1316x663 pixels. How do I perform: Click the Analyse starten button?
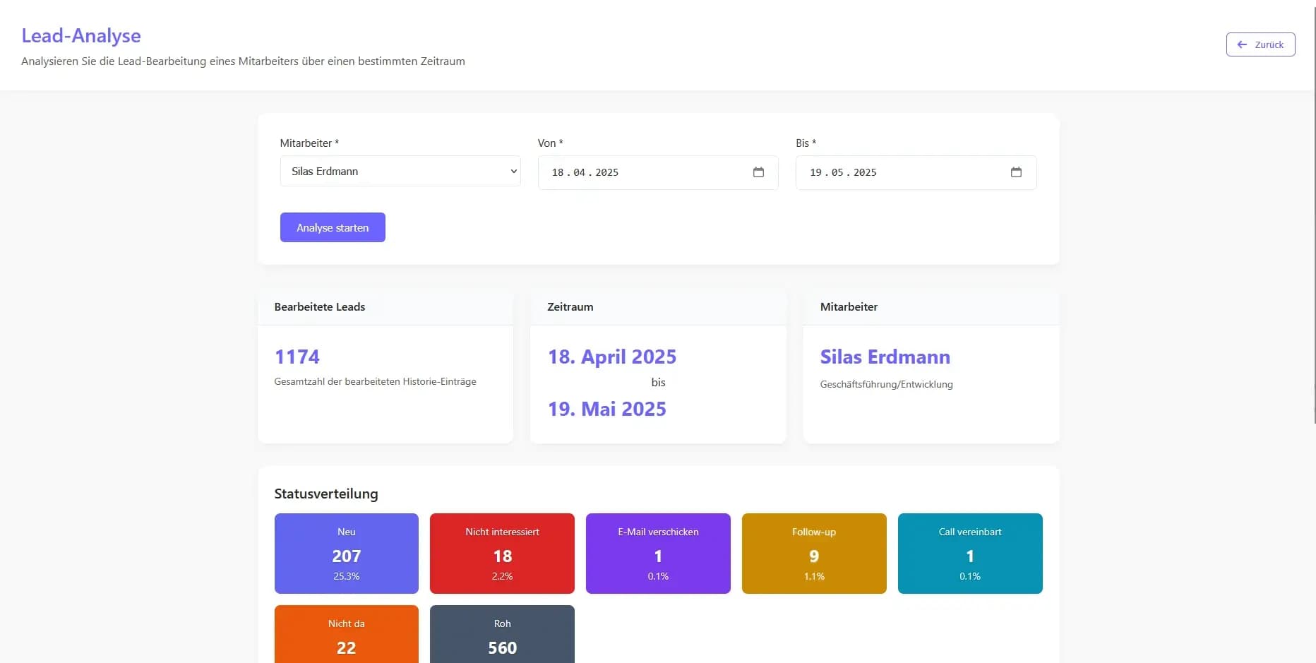coord(332,227)
